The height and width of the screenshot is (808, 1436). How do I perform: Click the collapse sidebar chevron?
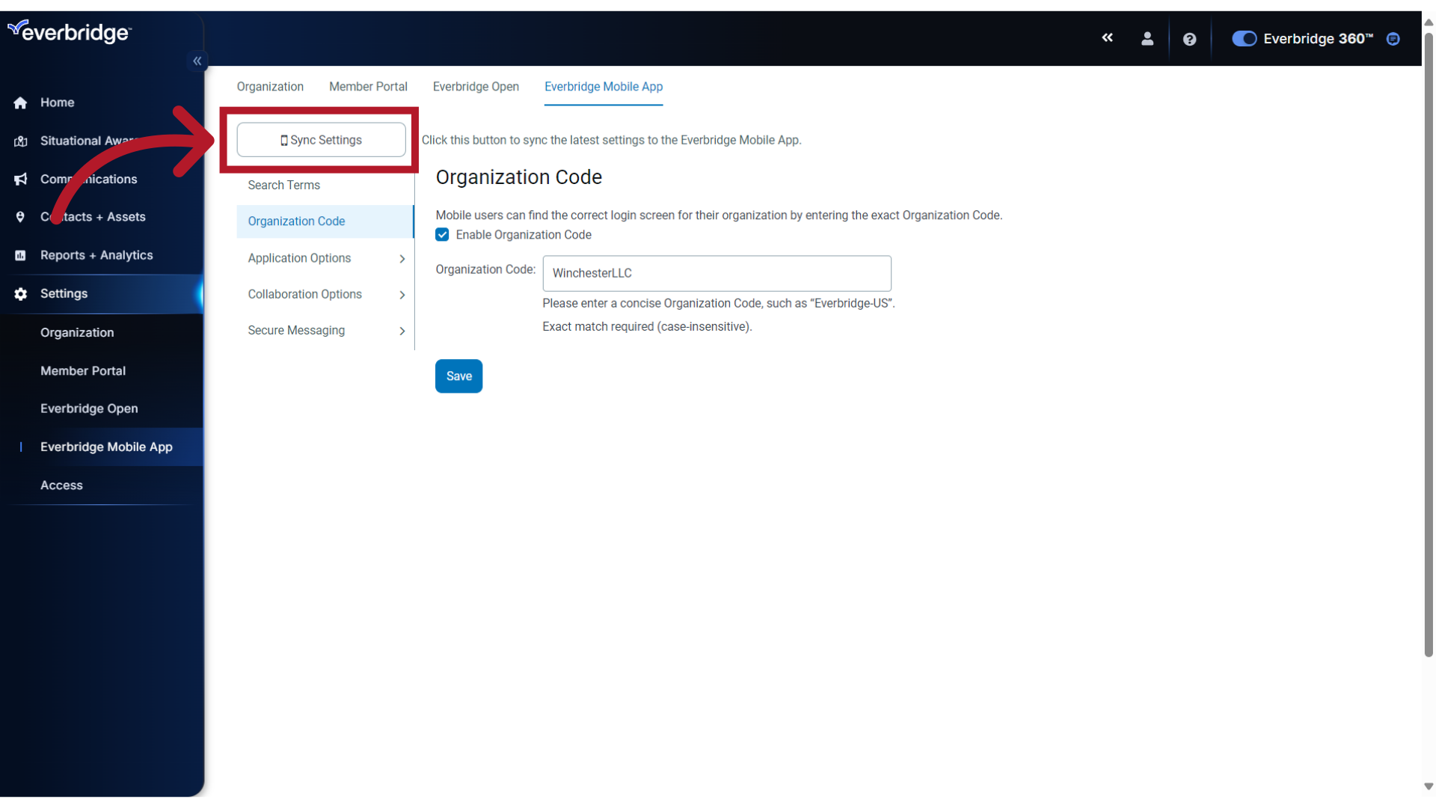[197, 61]
